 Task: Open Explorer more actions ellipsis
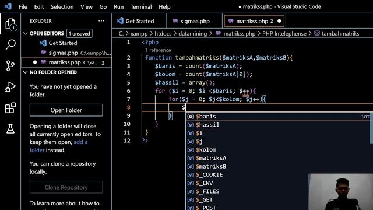pos(101,21)
